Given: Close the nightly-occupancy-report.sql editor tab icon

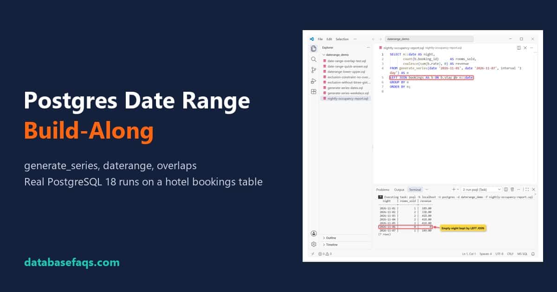Looking at the screenshot, I should pos(525,47).
